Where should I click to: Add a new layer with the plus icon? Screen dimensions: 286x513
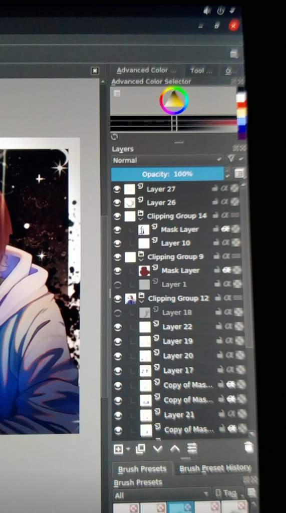click(119, 449)
